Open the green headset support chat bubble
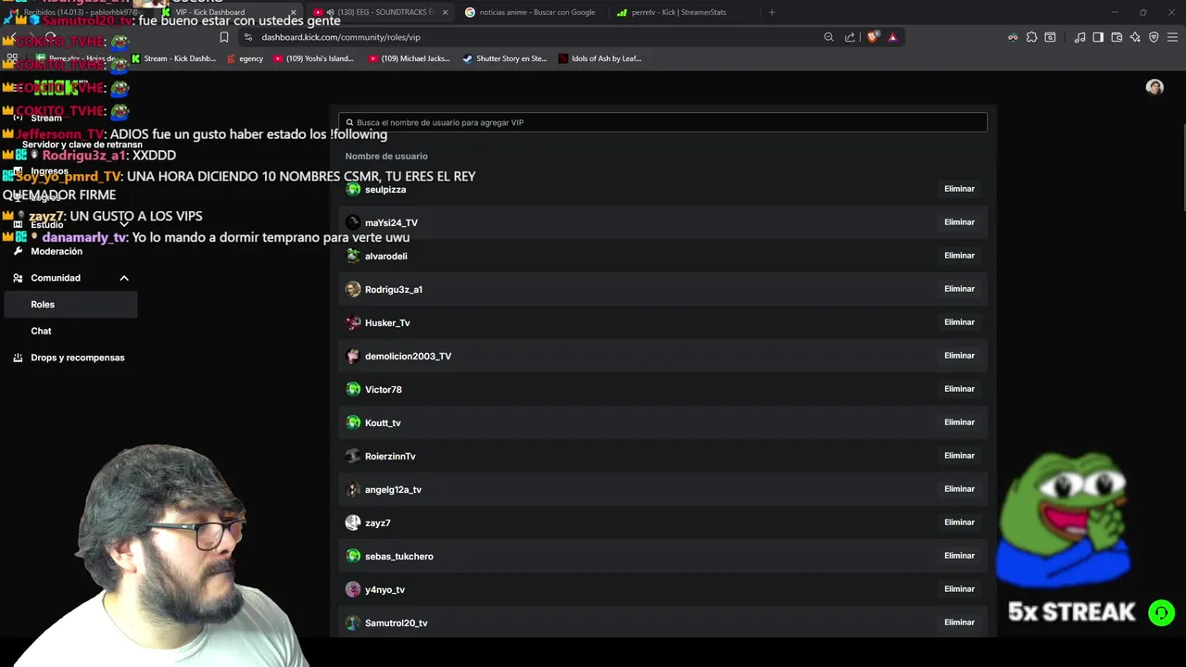 1161,612
